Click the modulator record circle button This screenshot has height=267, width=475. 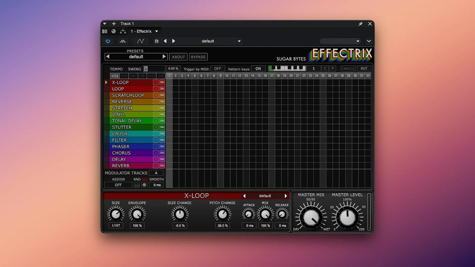(144, 185)
